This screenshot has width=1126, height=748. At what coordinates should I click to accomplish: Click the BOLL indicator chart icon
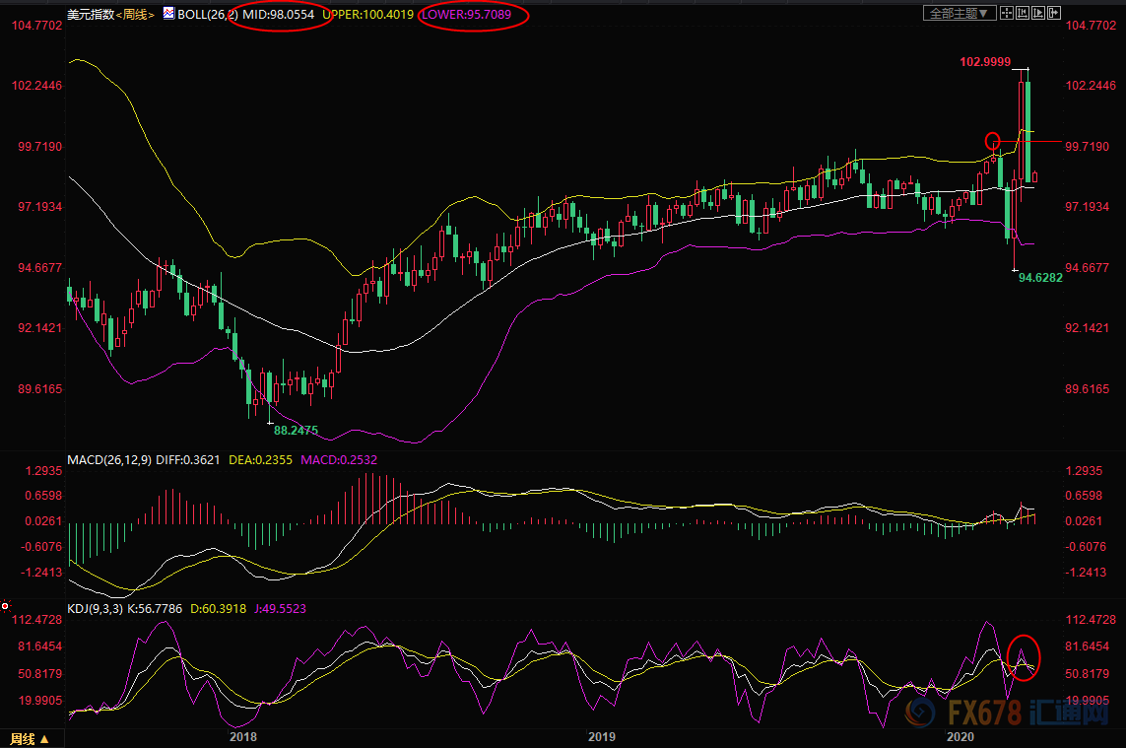[167, 14]
